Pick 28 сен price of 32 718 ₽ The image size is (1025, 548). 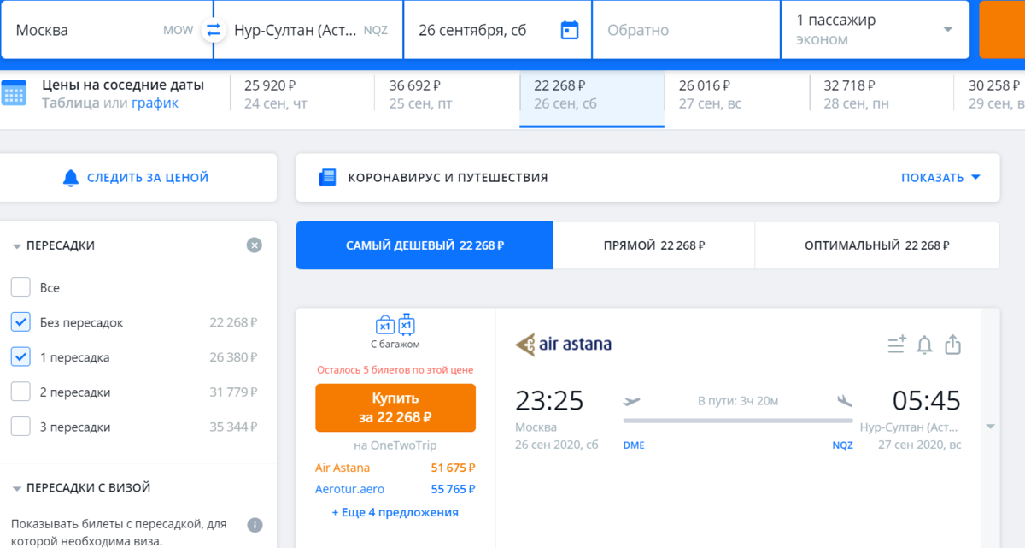(881, 94)
